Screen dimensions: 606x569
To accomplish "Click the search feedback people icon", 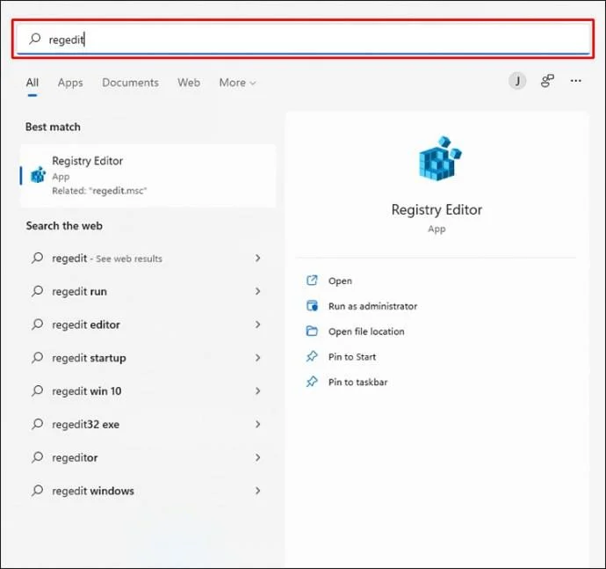I will tap(547, 81).
